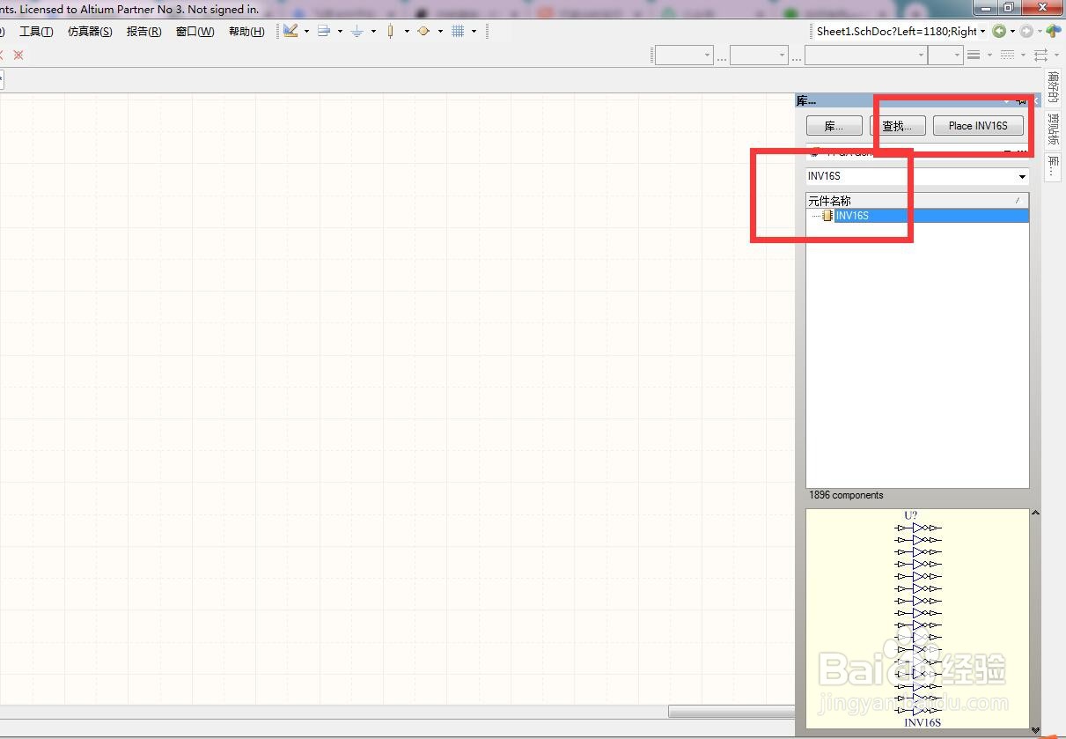Open the home page tree icon
Viewport: 1066px width, 739px height.
pos(1054,31)
